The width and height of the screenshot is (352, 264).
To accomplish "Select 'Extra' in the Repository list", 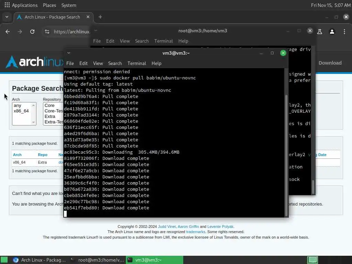I will click(x=50, y=116).
